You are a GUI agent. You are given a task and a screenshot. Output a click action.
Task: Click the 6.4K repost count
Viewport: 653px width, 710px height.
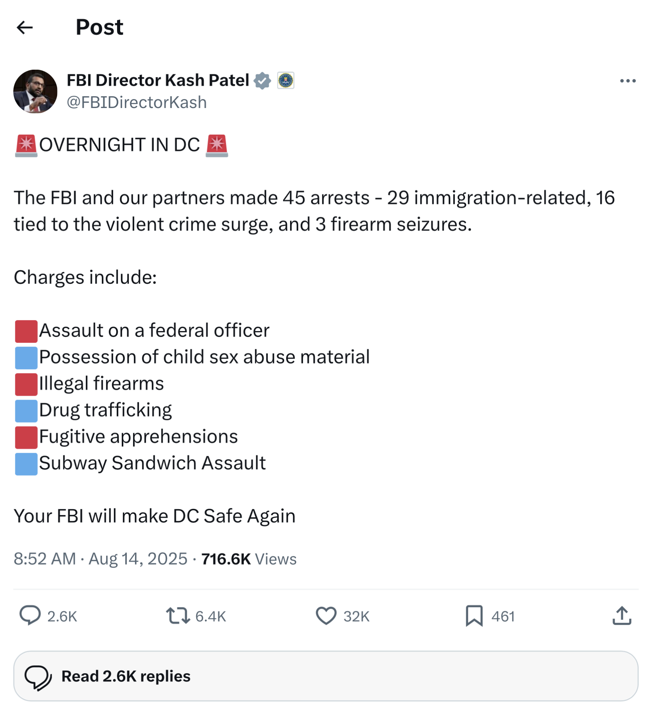pos(211,616)
